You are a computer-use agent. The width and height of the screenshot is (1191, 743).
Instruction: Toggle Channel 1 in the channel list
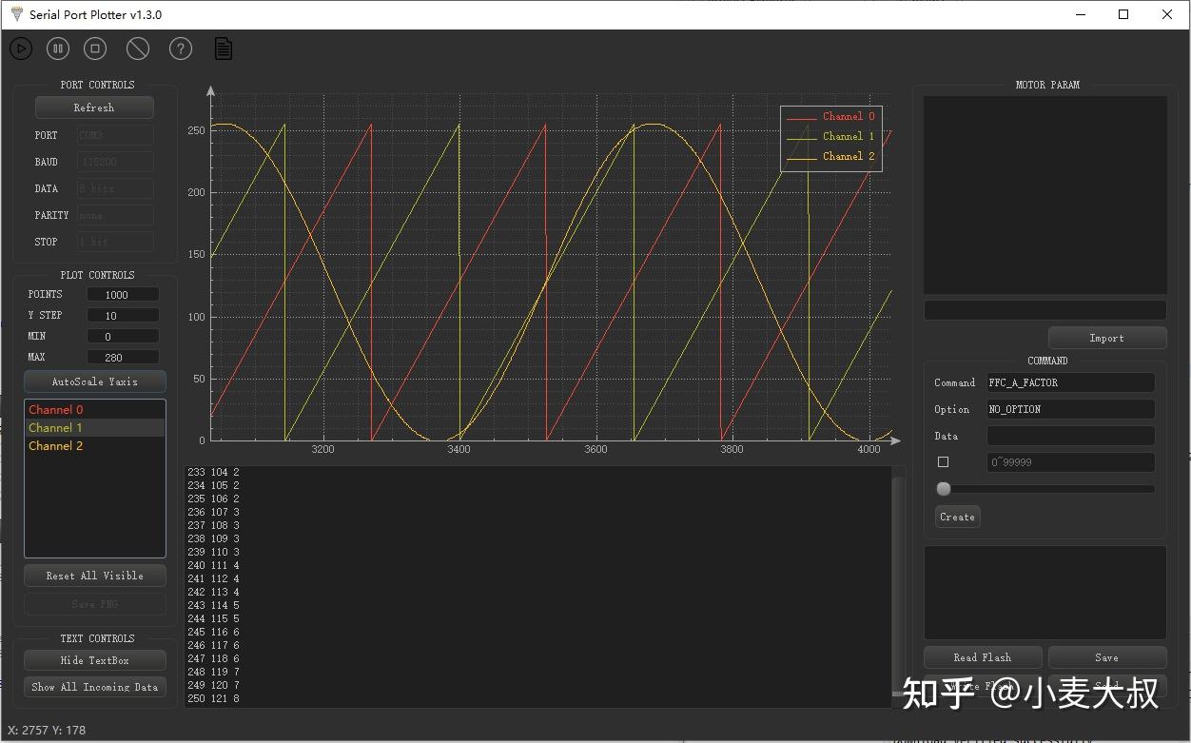[x=55, y=427]
